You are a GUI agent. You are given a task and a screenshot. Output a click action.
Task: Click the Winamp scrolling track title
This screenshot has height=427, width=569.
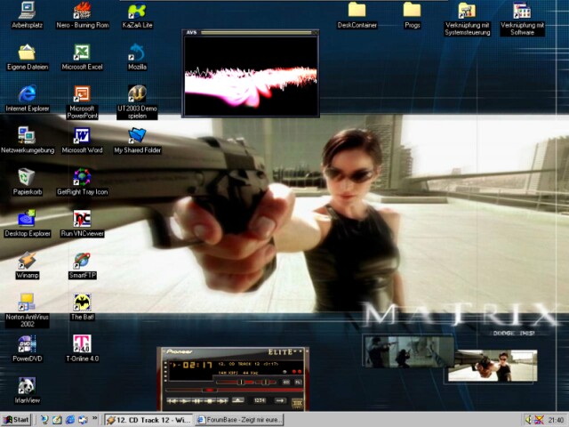click(248, 364)
